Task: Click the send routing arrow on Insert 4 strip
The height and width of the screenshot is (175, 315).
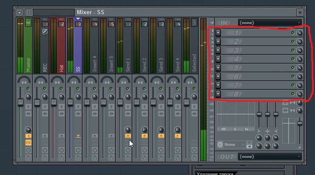Action: pos(95,136)
